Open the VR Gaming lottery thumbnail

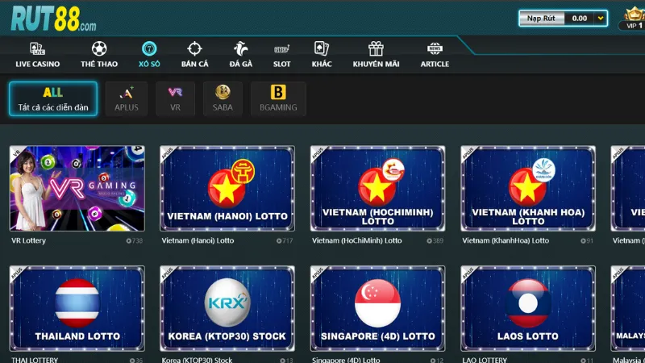77,188
